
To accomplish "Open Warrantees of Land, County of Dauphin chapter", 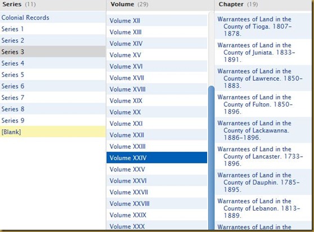I will coord(263,182).
